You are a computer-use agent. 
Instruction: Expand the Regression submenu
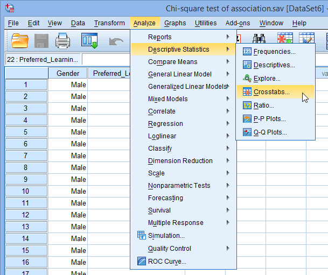click(183, 123)
